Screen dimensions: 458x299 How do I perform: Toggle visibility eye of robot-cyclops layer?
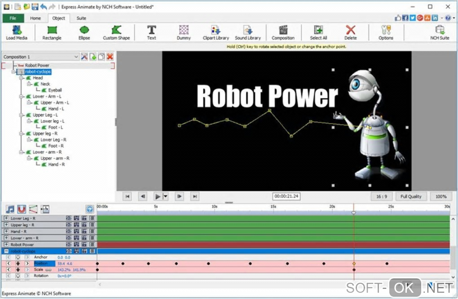68,251
